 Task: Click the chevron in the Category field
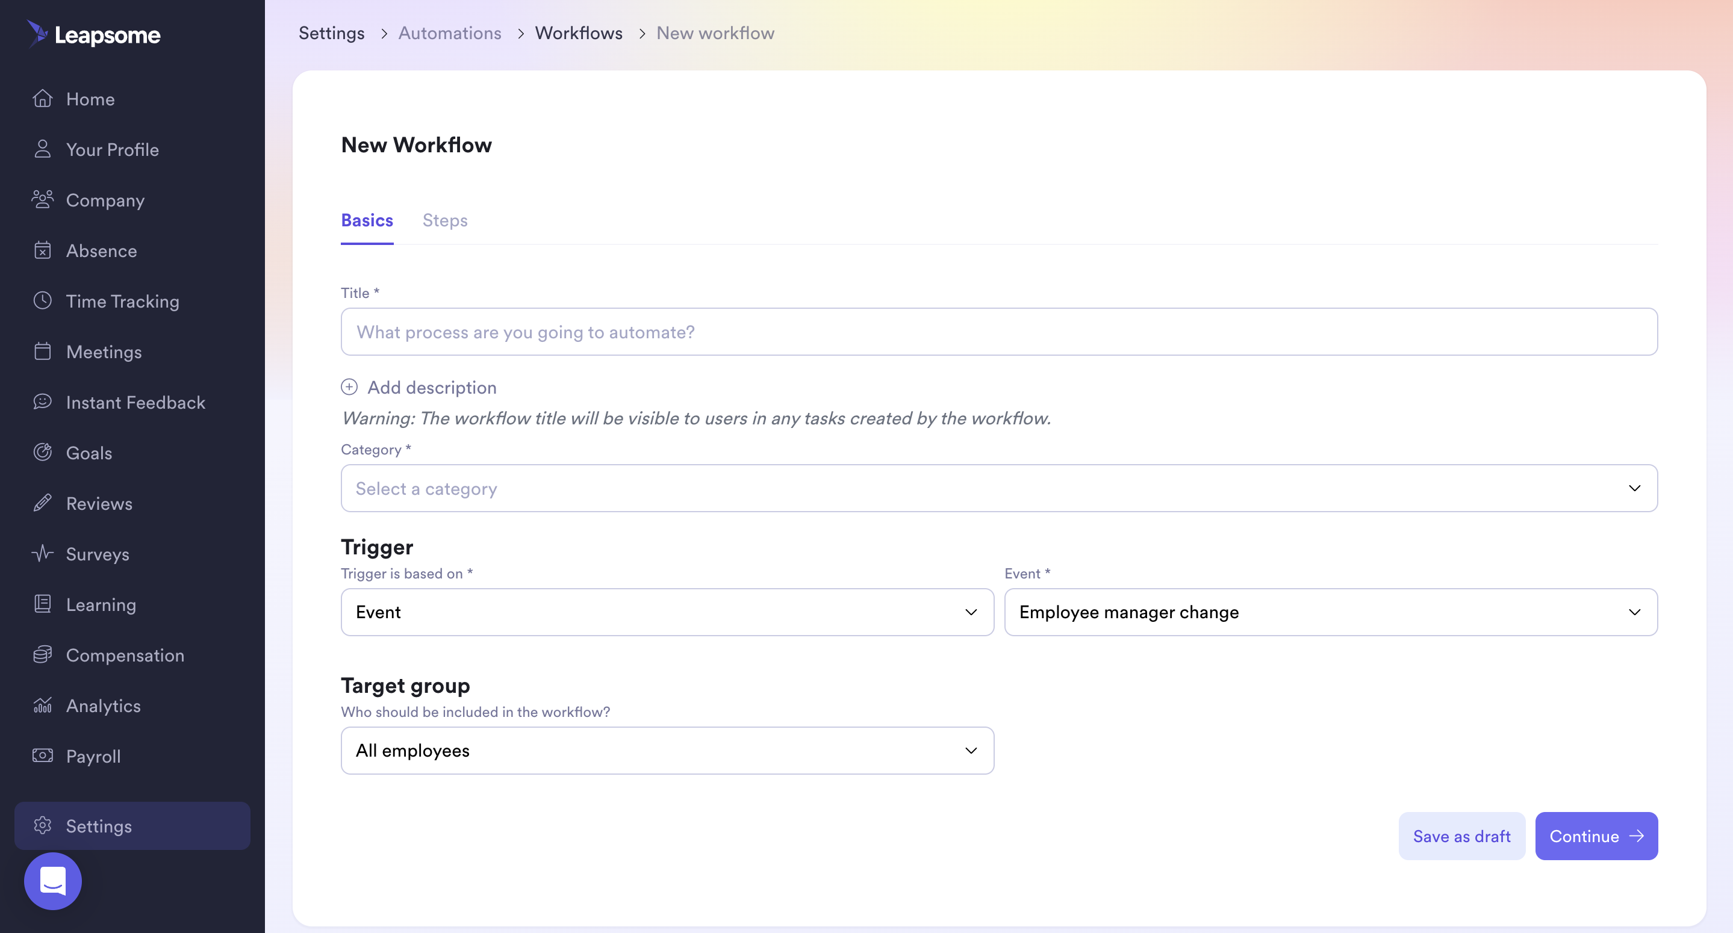[1634, 488]
